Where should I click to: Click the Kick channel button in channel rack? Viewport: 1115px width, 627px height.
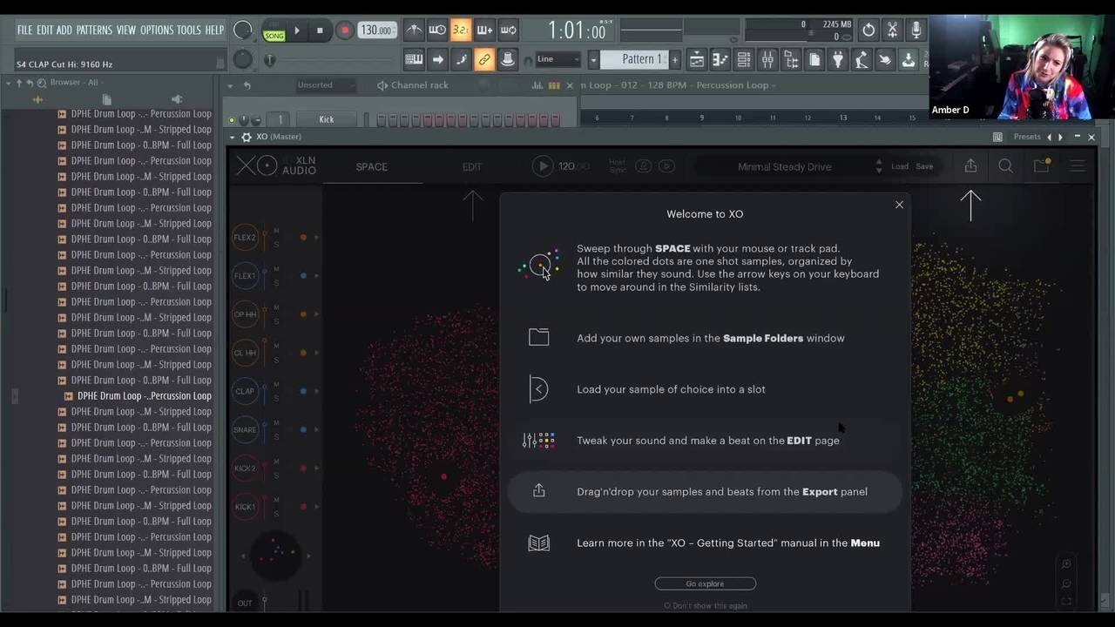pyautogui.click(x=327, y=119)
